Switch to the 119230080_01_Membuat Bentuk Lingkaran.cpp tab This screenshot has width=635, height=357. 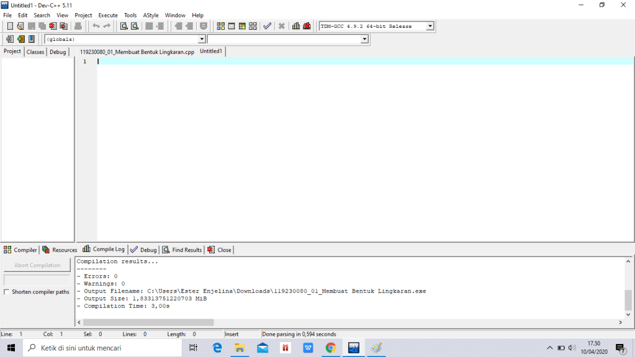(137, 52)
